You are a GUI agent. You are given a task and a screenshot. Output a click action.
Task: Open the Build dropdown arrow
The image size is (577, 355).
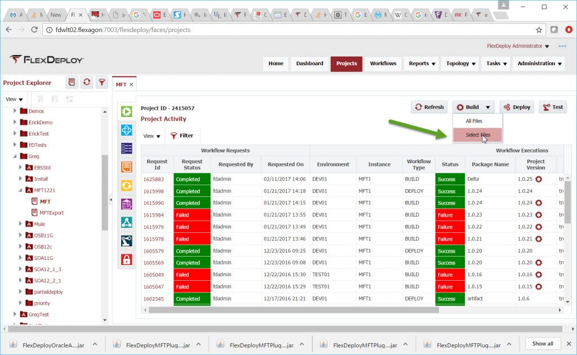[x=487, y=107]
